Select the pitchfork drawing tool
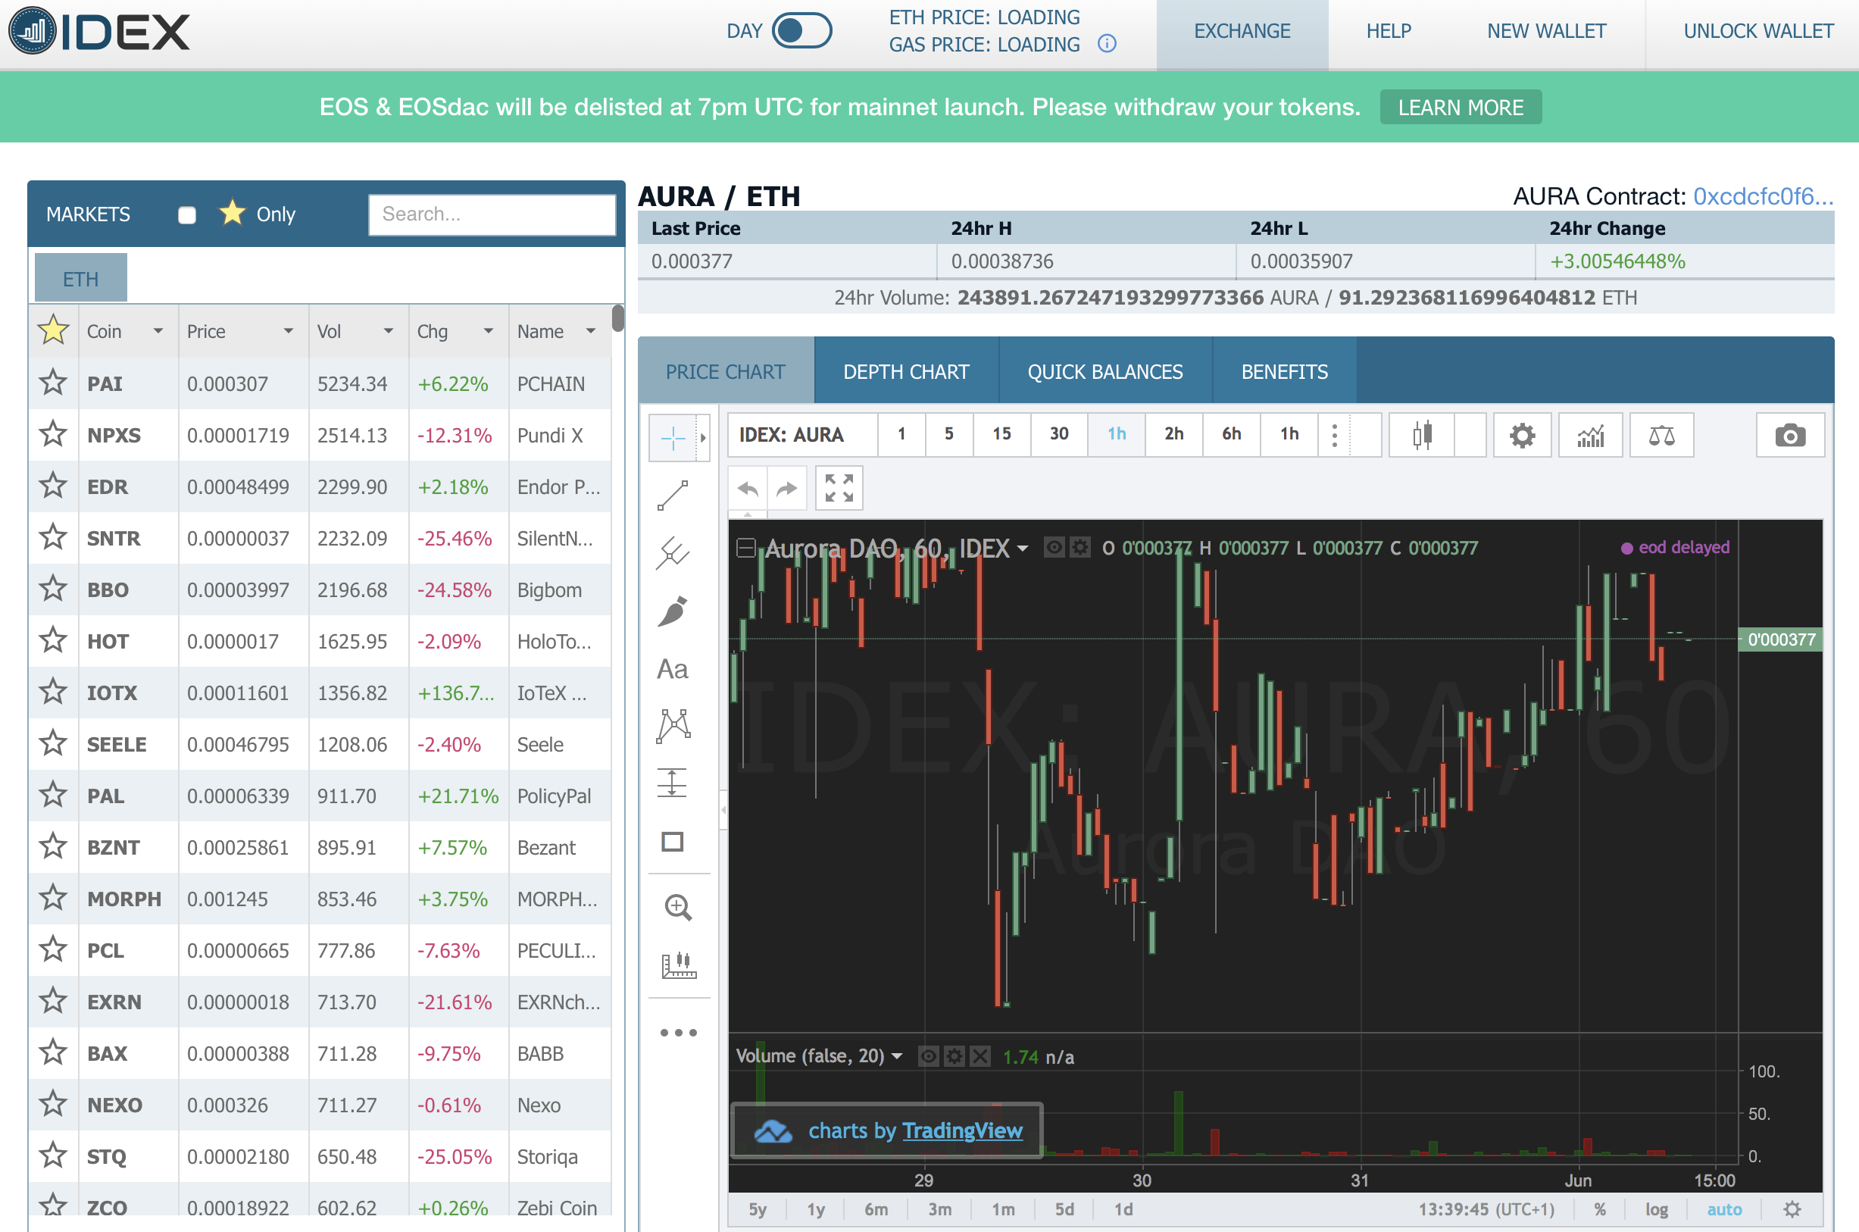The height and width of the screenshot is (1232, 1859). [673, 553]
